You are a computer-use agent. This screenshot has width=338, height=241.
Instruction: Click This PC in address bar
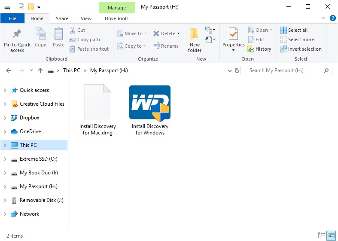click(72, 70)
